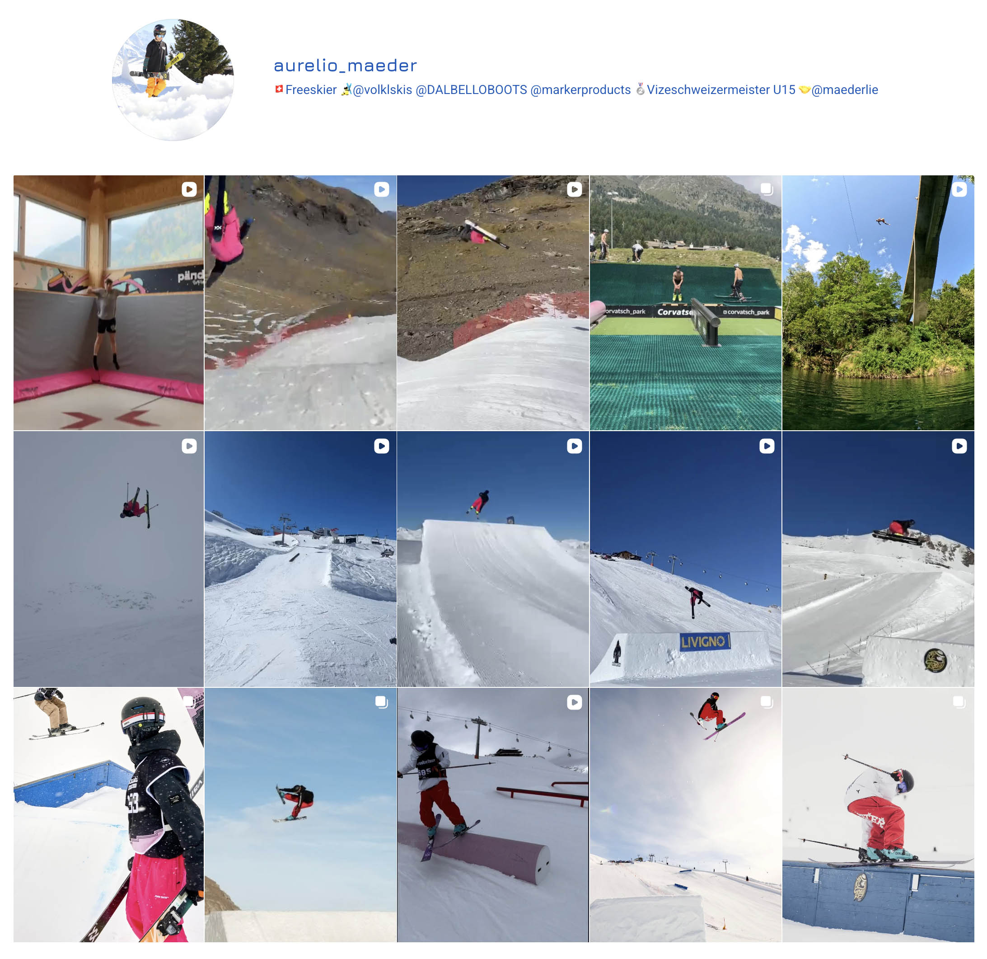This screenshot has width=987, height=959.
Task: Click carousel icon on blue sky grab post
Action: click(381, 702)
